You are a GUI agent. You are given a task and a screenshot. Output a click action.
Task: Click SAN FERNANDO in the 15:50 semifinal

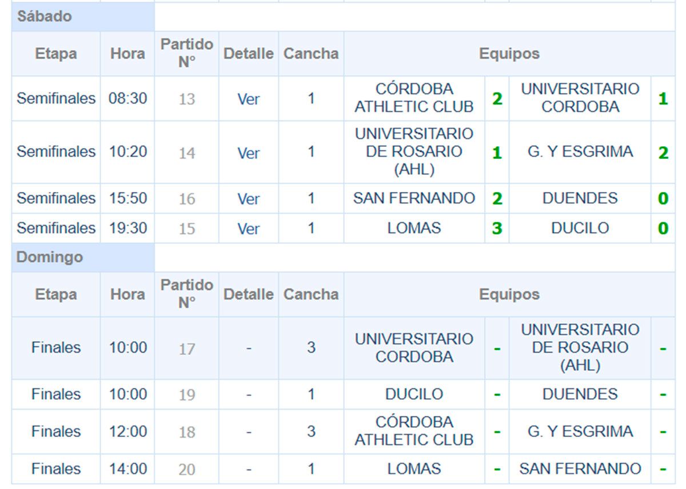point(414,198)
